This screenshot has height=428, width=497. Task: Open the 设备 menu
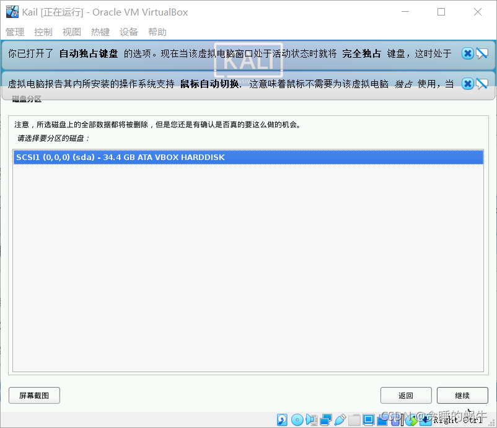tap(129, 32)
